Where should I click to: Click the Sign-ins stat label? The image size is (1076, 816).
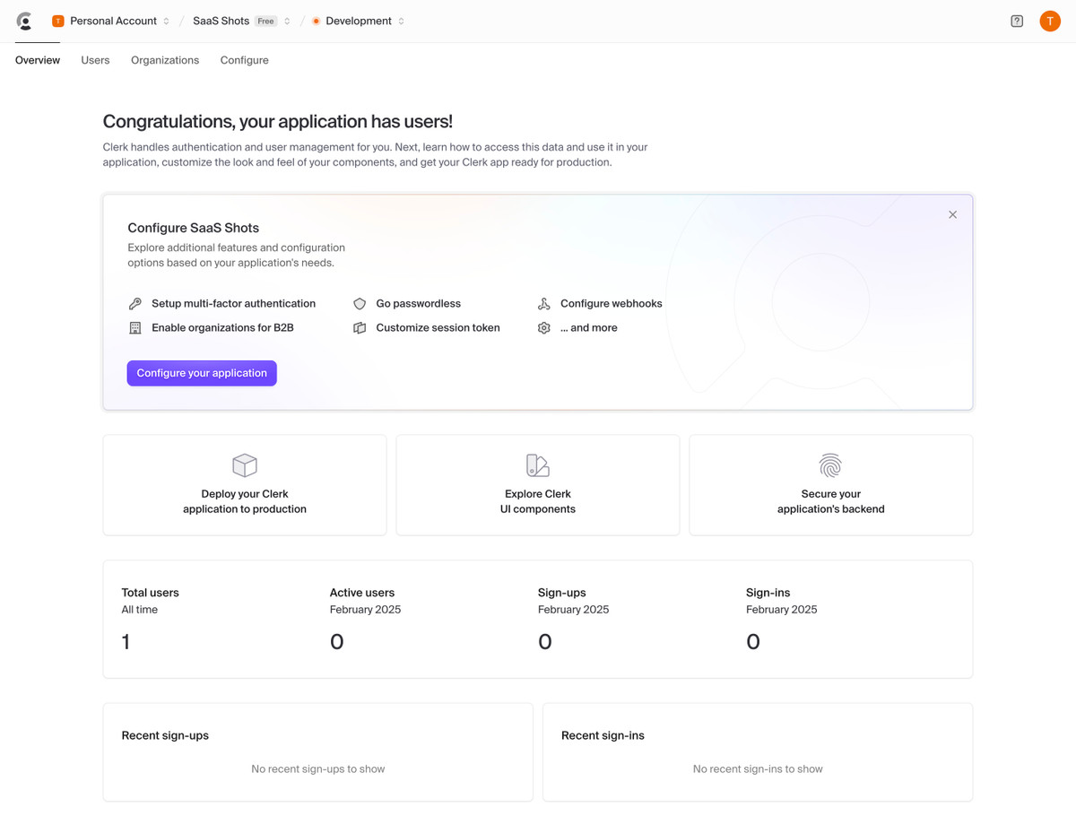[x=768, y=593]
